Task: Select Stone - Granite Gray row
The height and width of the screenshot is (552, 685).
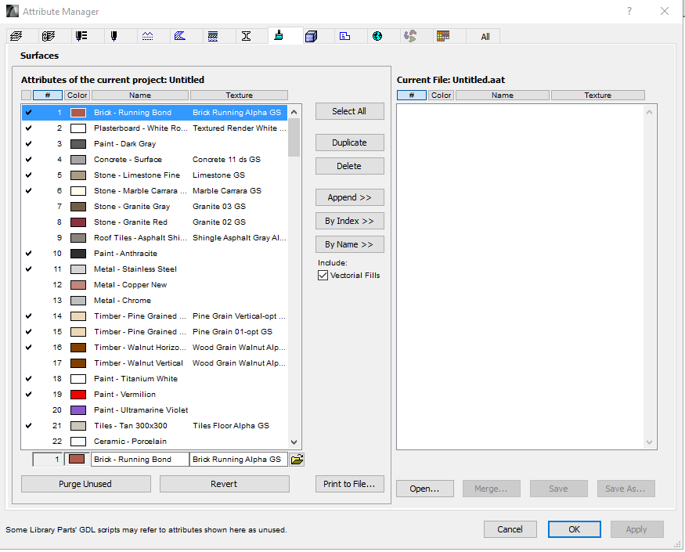Action: point(155,206)
